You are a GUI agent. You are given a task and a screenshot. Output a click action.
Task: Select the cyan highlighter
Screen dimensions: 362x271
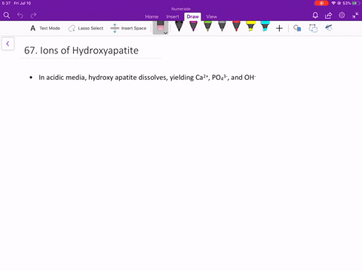coord(265,26)
